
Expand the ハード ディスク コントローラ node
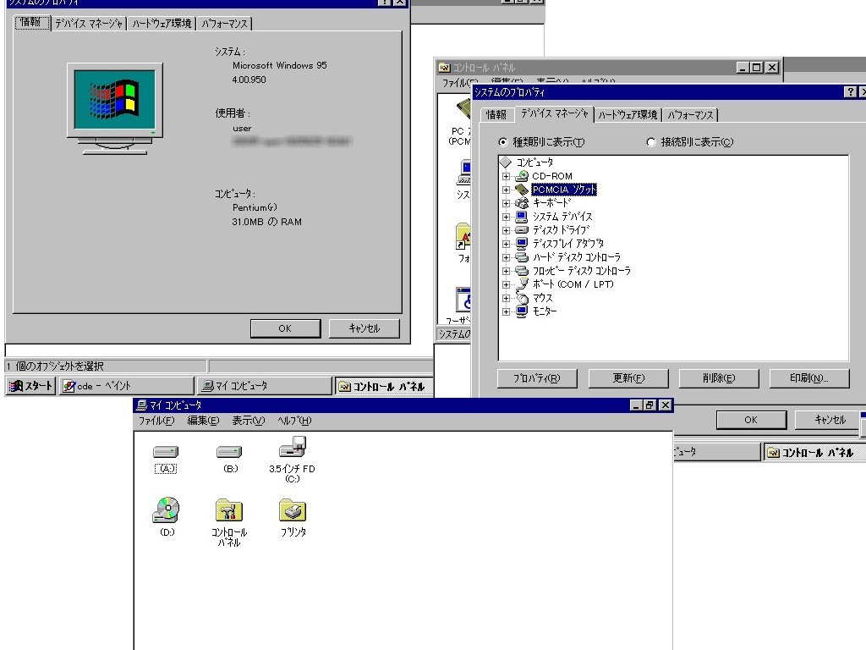tap(506, 257)
